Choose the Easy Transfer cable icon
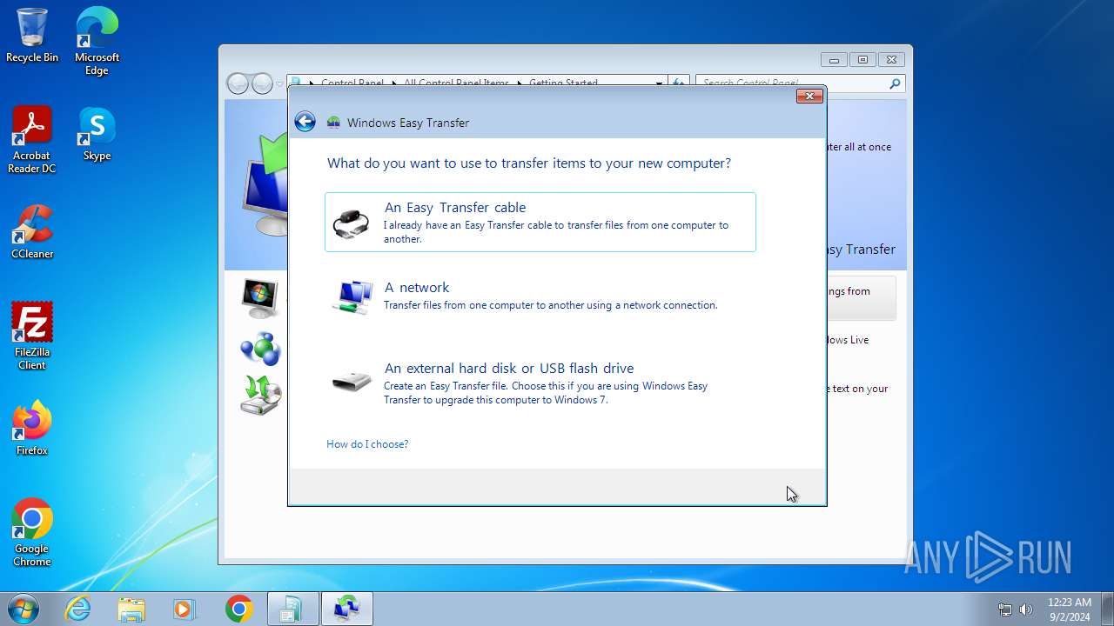Viewport: 1114px width, 626px height. [x=351, y=223]
